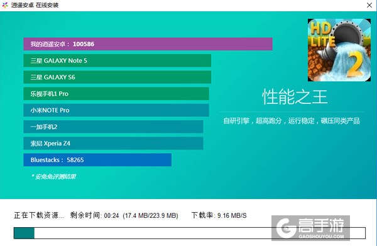Viewport: 377px width, 246px height.
Task: Click the 自研引擎 description line
Action: (x=292, y=121)
